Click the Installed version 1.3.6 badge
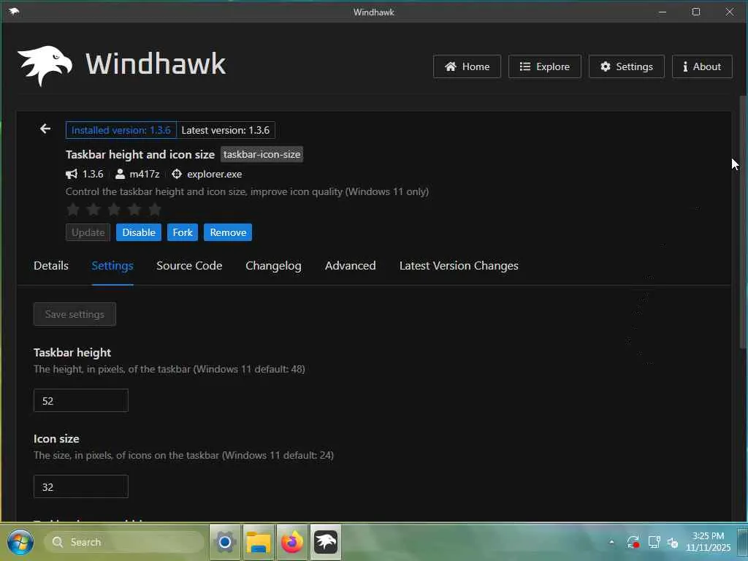 pyautogui.click(x=121, y=130)
